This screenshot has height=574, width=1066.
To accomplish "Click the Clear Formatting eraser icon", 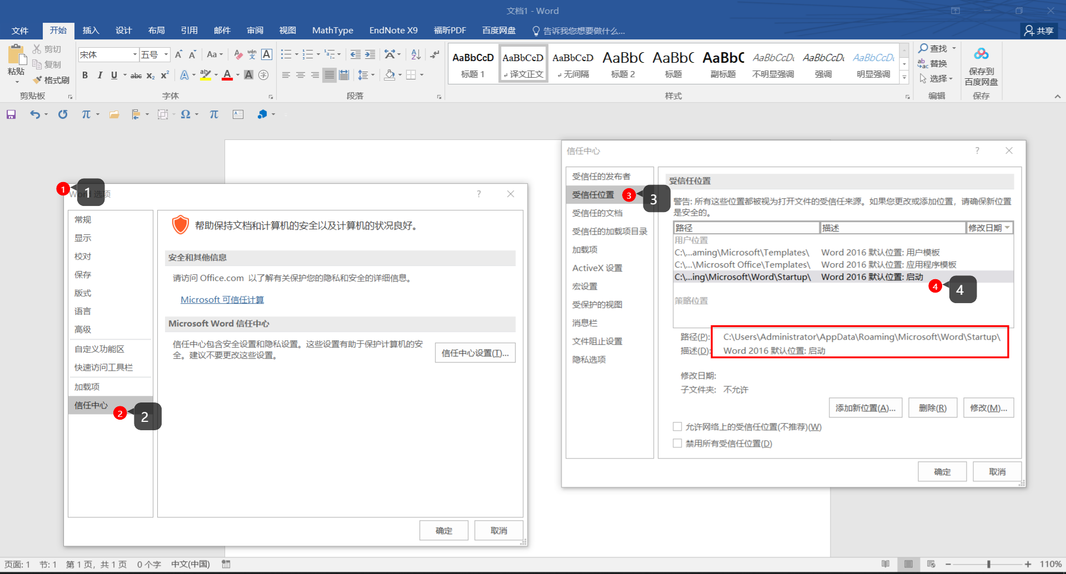I will 238,54.
